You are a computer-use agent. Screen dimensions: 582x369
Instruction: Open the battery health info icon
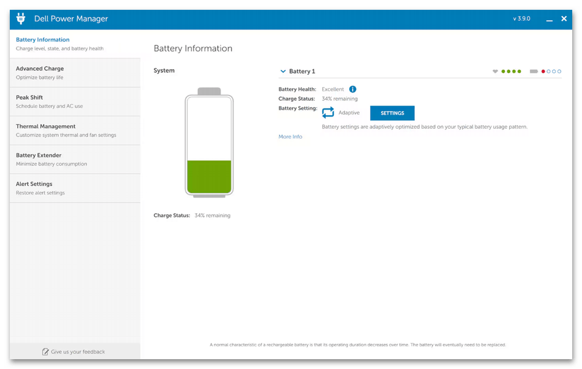coord(353,89)
